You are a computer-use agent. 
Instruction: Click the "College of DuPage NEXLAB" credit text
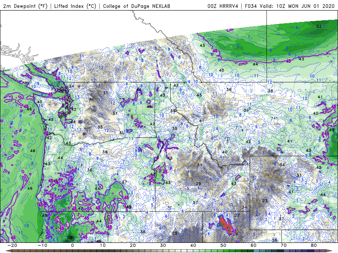click(136, 6)
